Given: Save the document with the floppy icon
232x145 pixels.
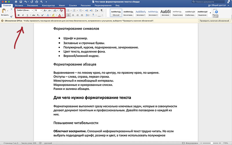Looking at the screenshot, I should coord(21,2).
